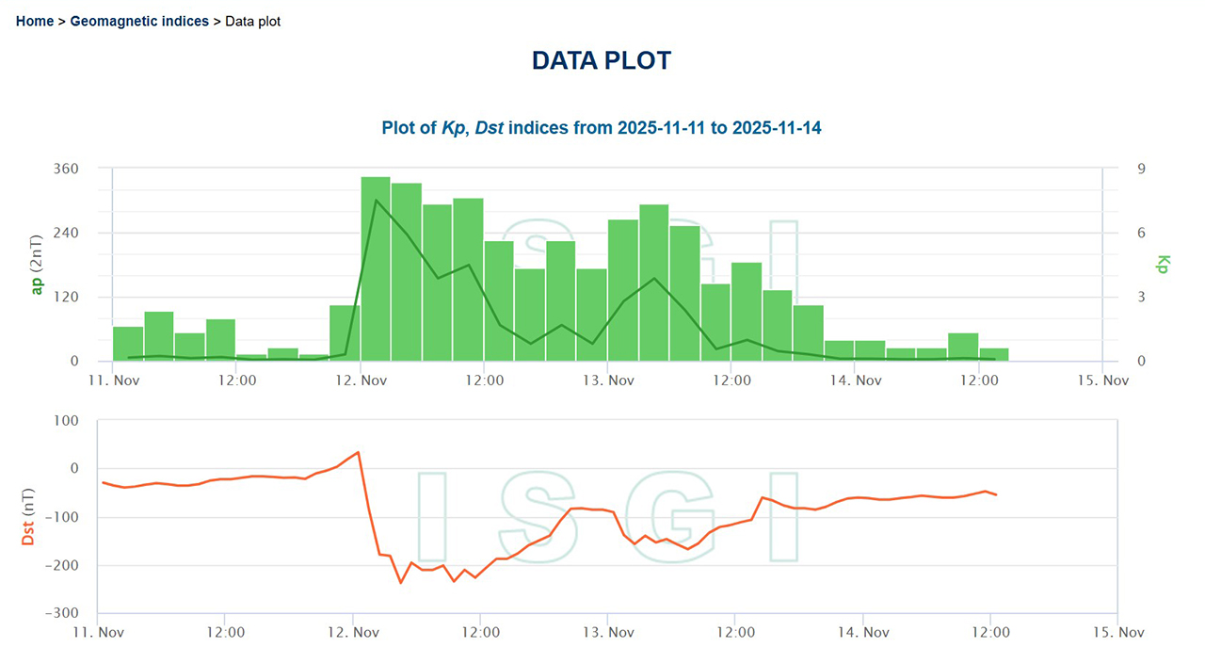Click the '-300' tick on Dst axis

(x=60, y=613)
